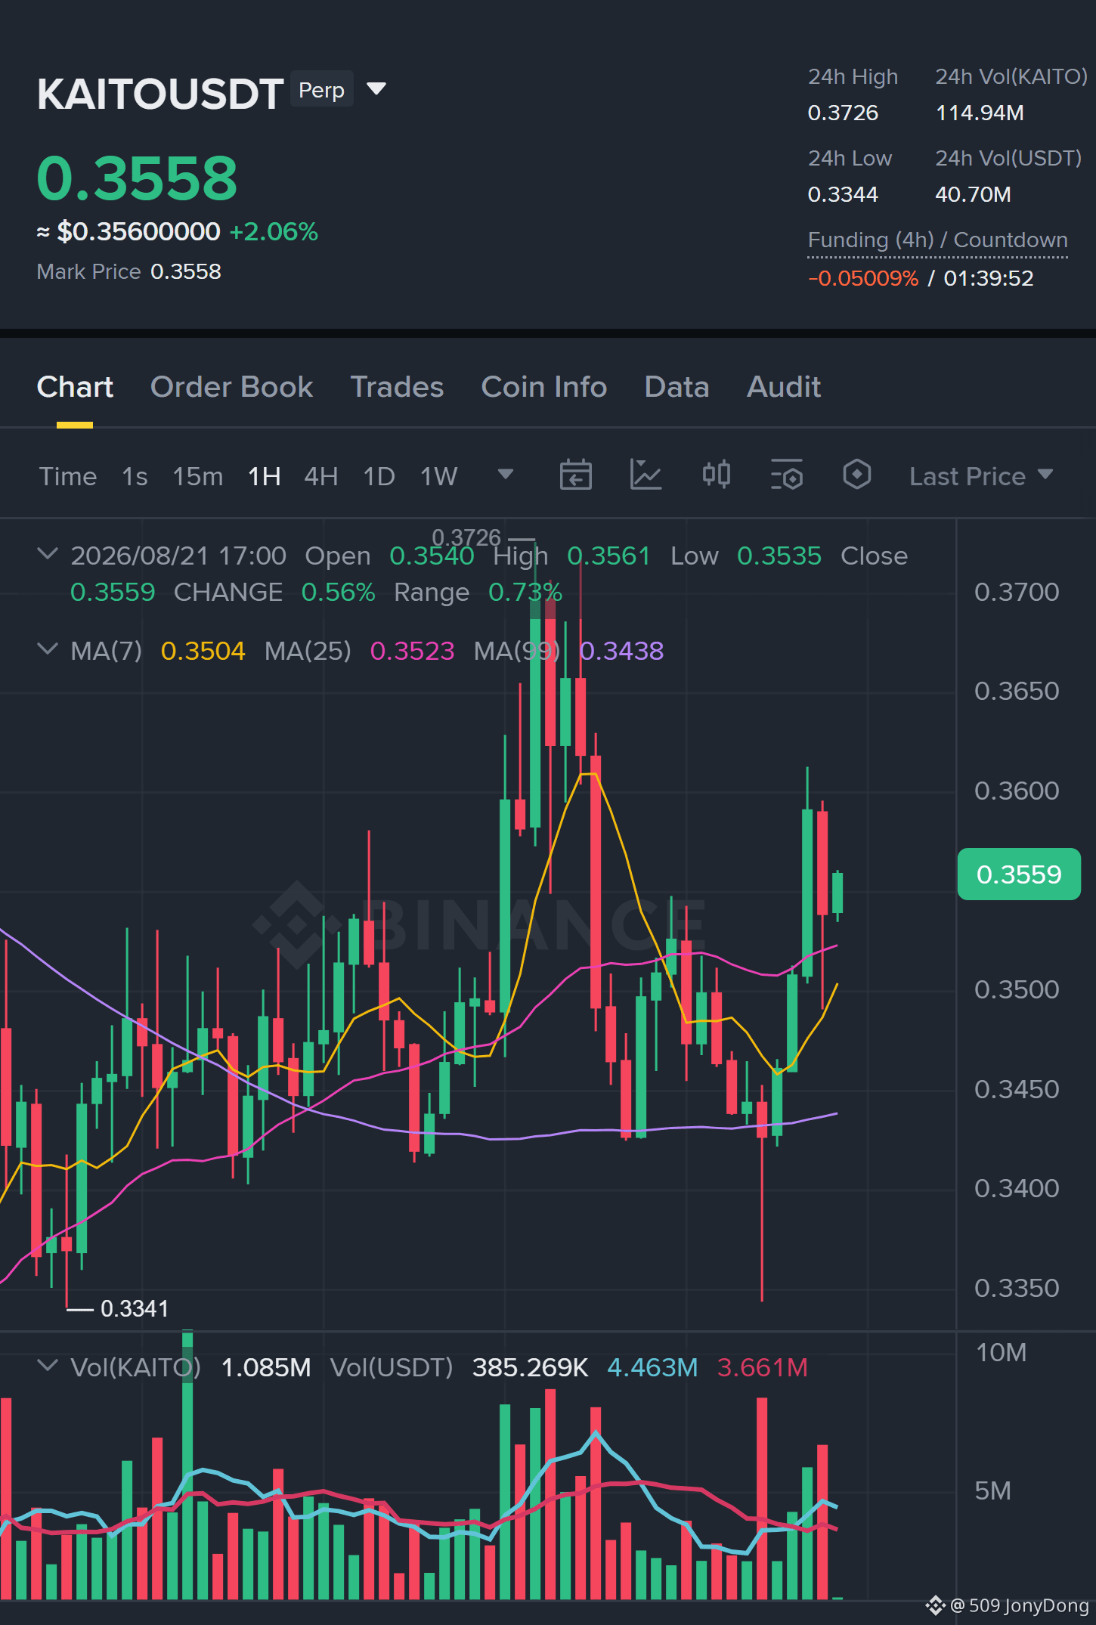Open the Coin Info tab
The height and width of the screenshot is (1625, 1096).
[x=544, y=387]
